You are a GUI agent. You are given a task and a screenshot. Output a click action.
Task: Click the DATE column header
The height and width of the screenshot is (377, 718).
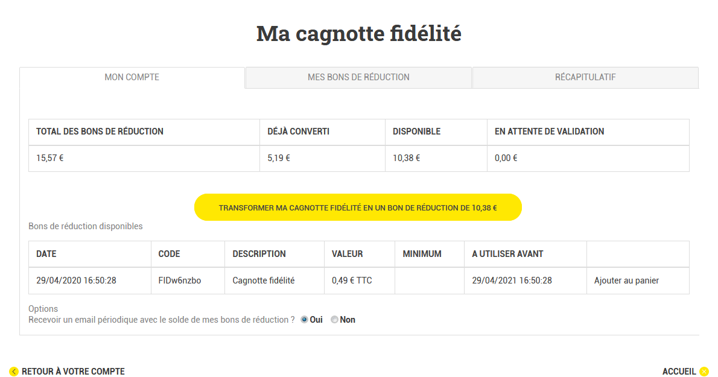(46, 254)
